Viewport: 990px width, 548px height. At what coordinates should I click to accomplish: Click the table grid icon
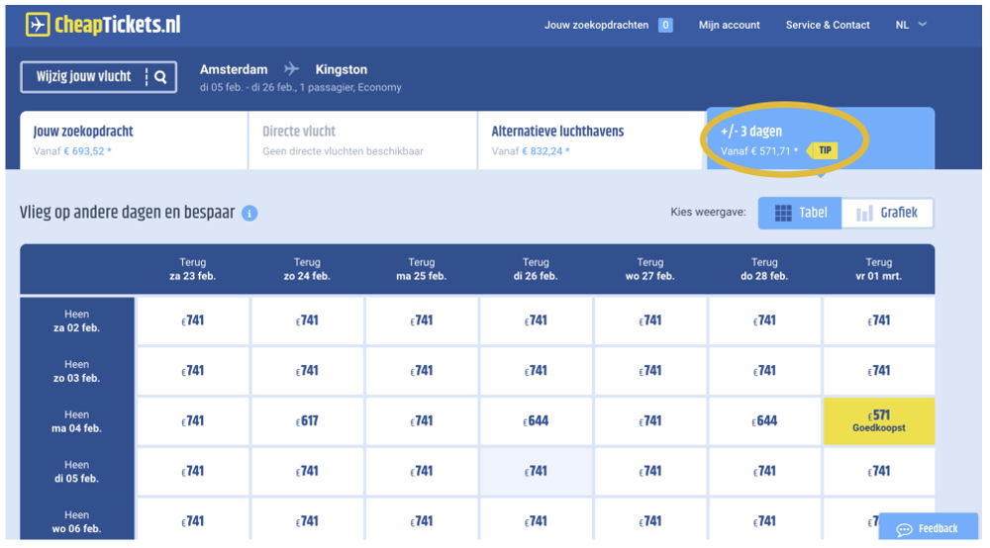click(x=783, y=214)
